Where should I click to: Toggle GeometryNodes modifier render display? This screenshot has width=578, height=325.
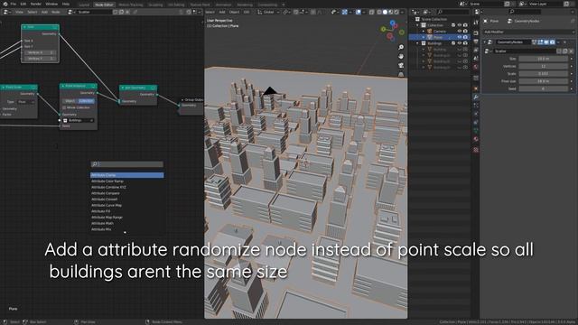pos(552,42)
